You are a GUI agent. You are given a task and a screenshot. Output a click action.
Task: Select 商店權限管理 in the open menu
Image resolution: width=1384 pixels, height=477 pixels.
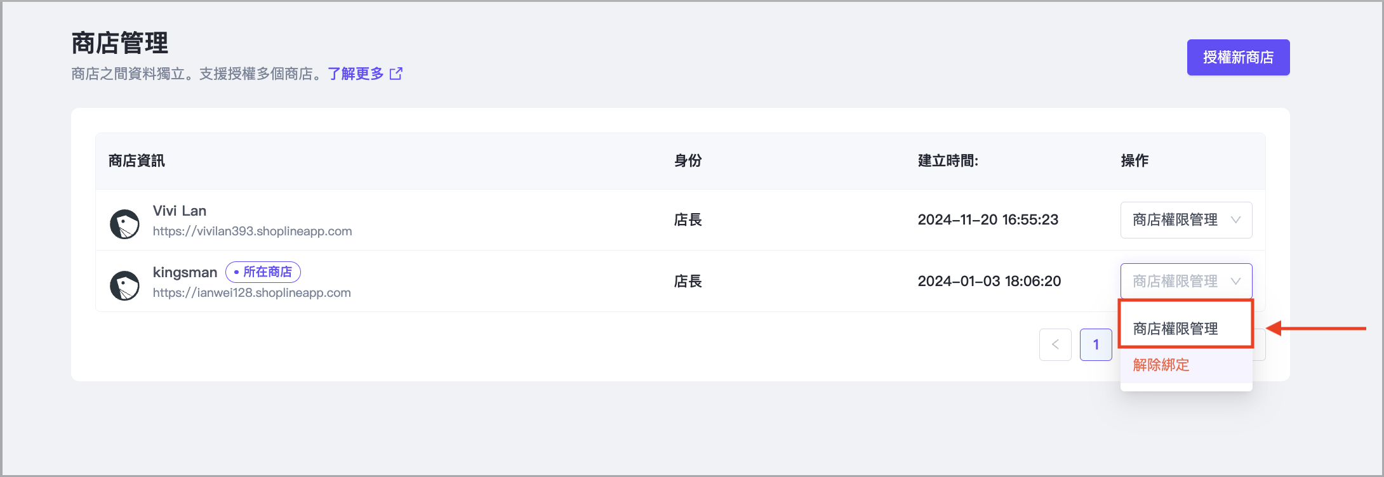(x=1175, y=329)
